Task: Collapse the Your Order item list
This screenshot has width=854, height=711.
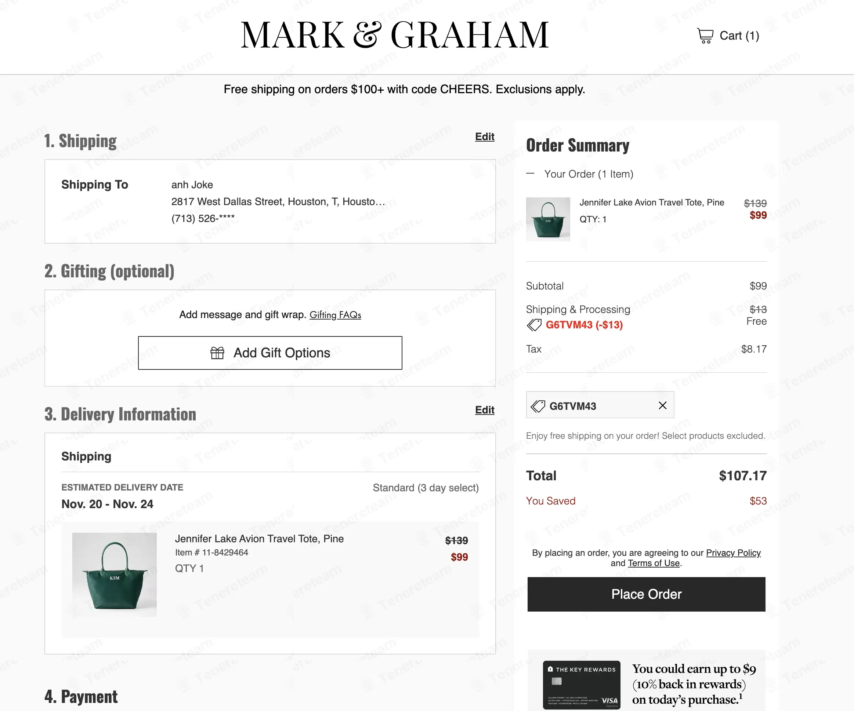Action: point(530,174)
